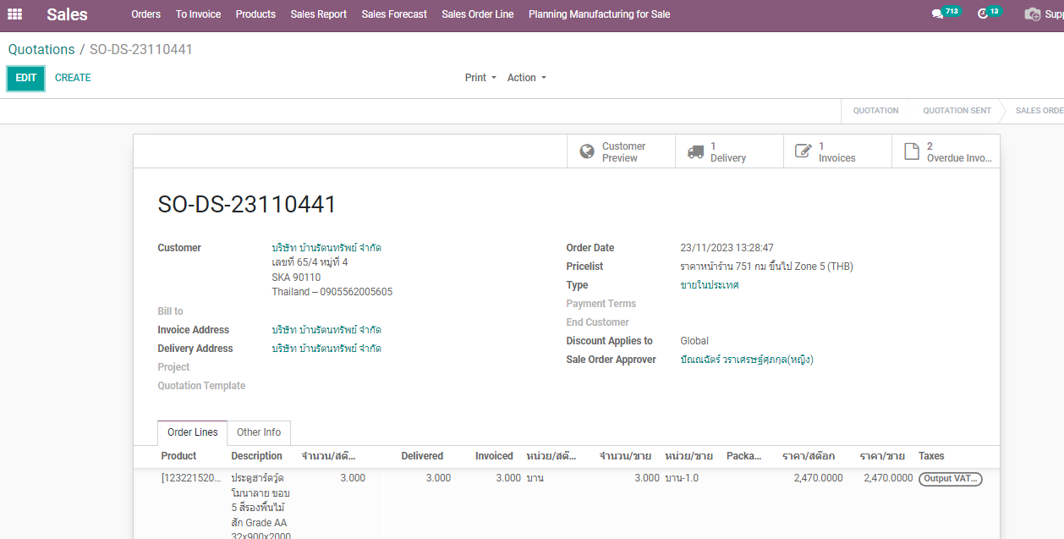Open the customer name link
The width and height of the screenshot is (1064, 539).
tap(326, 248)
